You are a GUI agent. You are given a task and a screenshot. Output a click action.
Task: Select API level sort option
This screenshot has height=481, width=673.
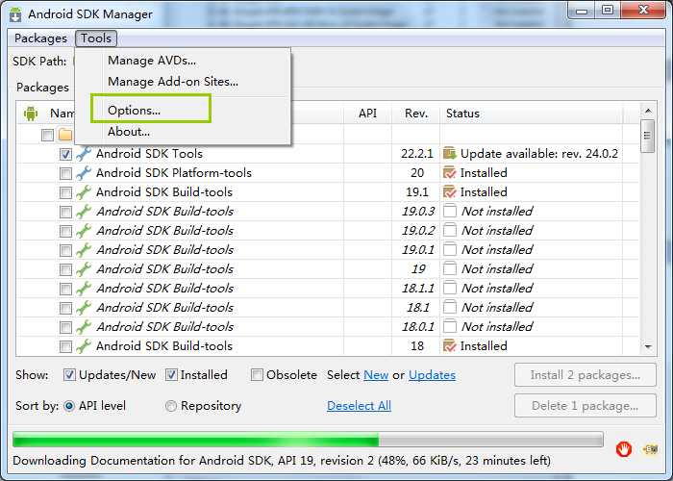[69, 406]
